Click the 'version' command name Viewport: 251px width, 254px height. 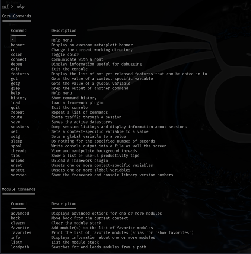tap(19, 175)
